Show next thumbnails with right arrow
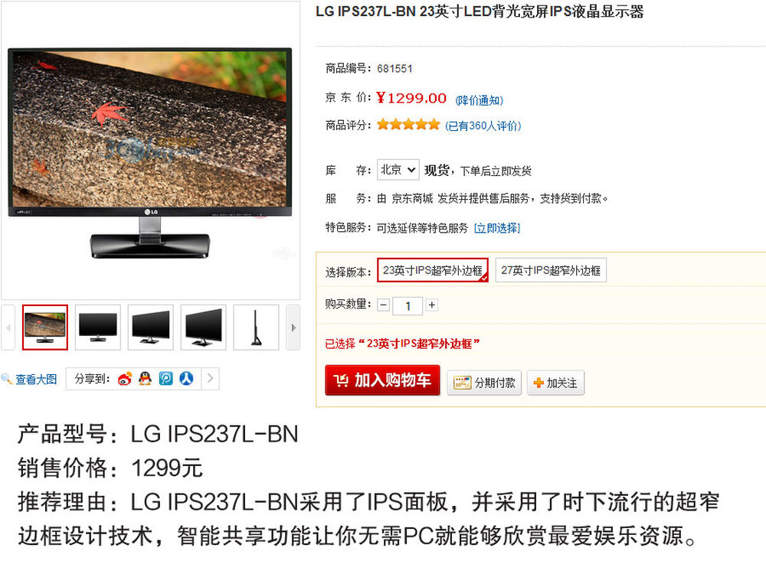766x574 pixels. tap(293, 328)
